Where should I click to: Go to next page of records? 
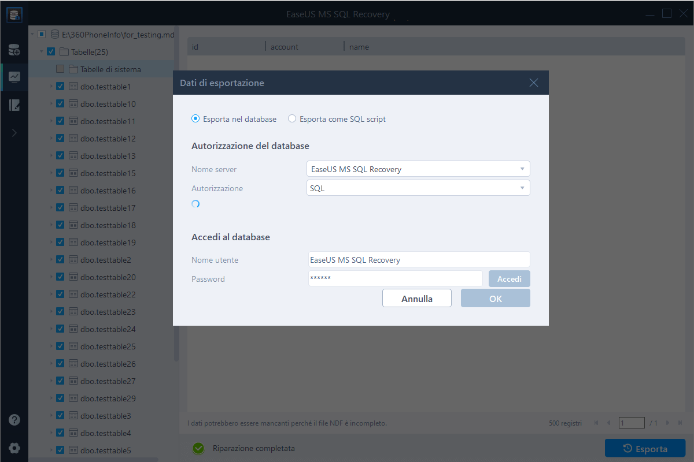point(667,423)
